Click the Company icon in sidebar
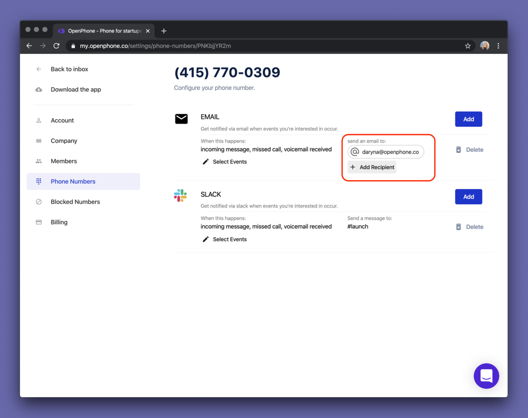 (x=39, y=141)
